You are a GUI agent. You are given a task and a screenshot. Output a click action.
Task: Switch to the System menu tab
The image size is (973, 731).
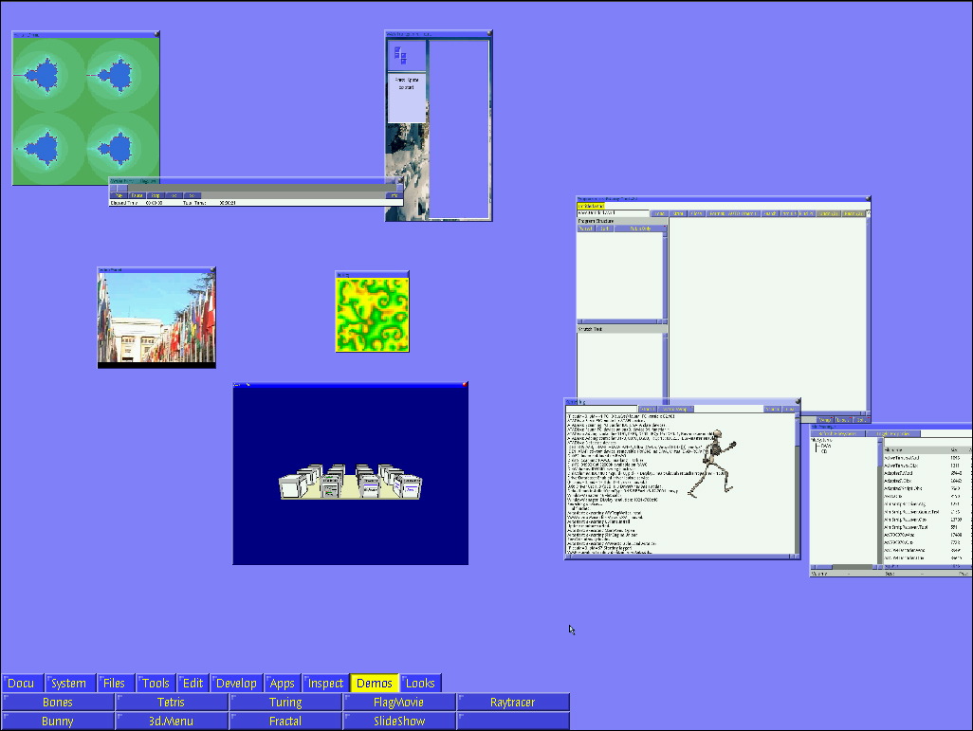tap(69, 684)
